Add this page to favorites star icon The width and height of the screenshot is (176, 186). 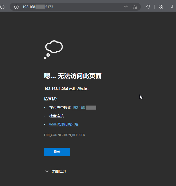click(x=135, y=7)
